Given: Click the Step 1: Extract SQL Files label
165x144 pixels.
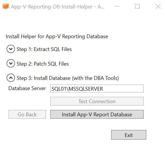Looking at the screenshot, I should click(x=44, y=49).
